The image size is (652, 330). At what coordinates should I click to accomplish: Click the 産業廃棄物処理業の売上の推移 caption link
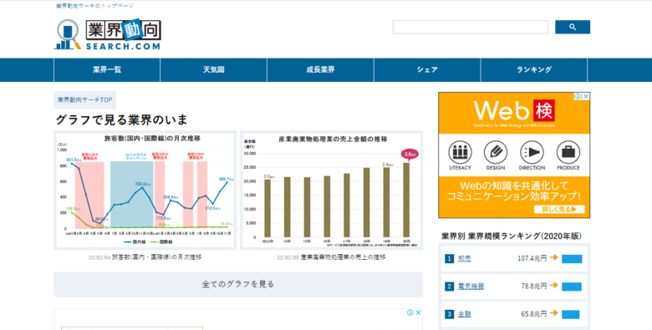[x=343, y=257]
